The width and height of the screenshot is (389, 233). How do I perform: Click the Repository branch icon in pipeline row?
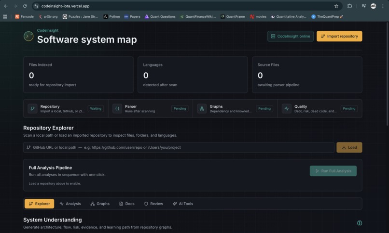point(32,109)
